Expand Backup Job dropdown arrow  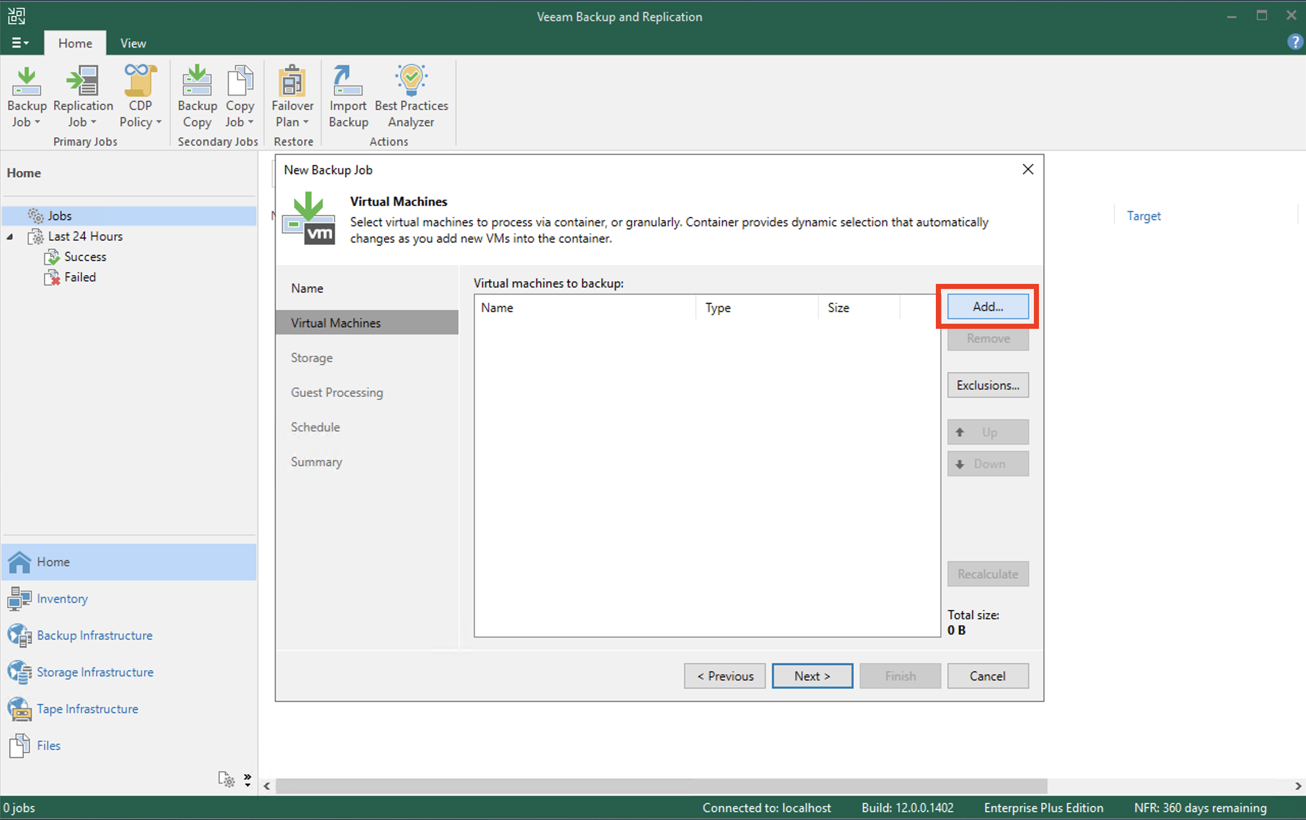(x=37, y=123)
